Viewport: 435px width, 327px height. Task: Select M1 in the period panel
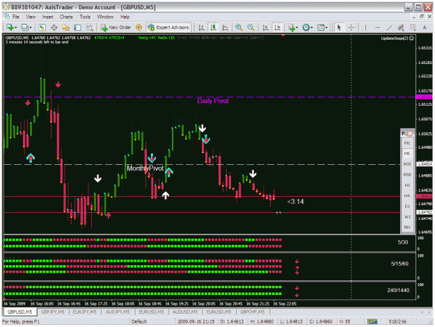[407, 143]
